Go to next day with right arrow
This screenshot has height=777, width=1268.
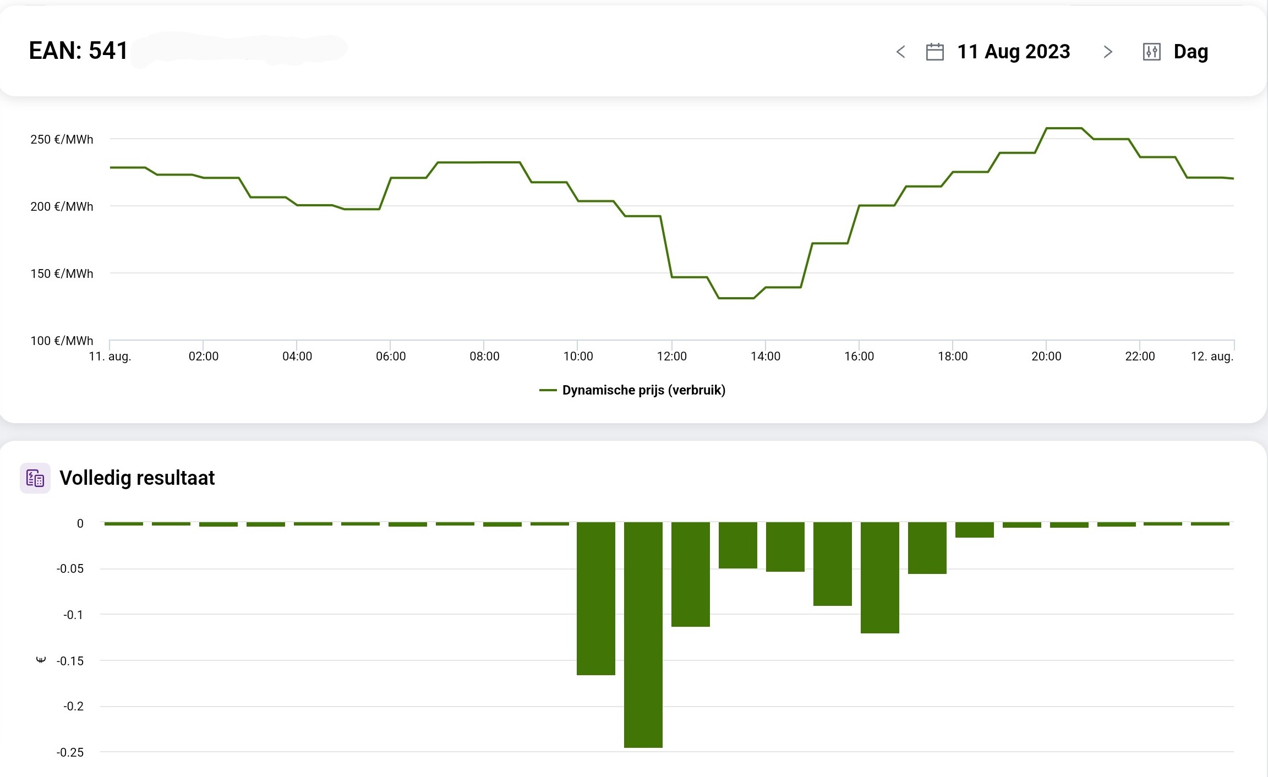click(1108, 52)
